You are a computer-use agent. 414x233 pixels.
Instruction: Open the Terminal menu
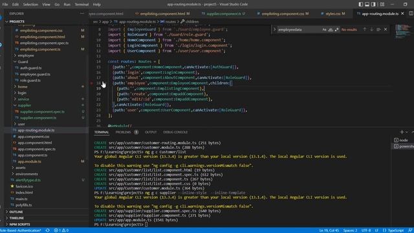pyautogui.click(x=82, y=5)
